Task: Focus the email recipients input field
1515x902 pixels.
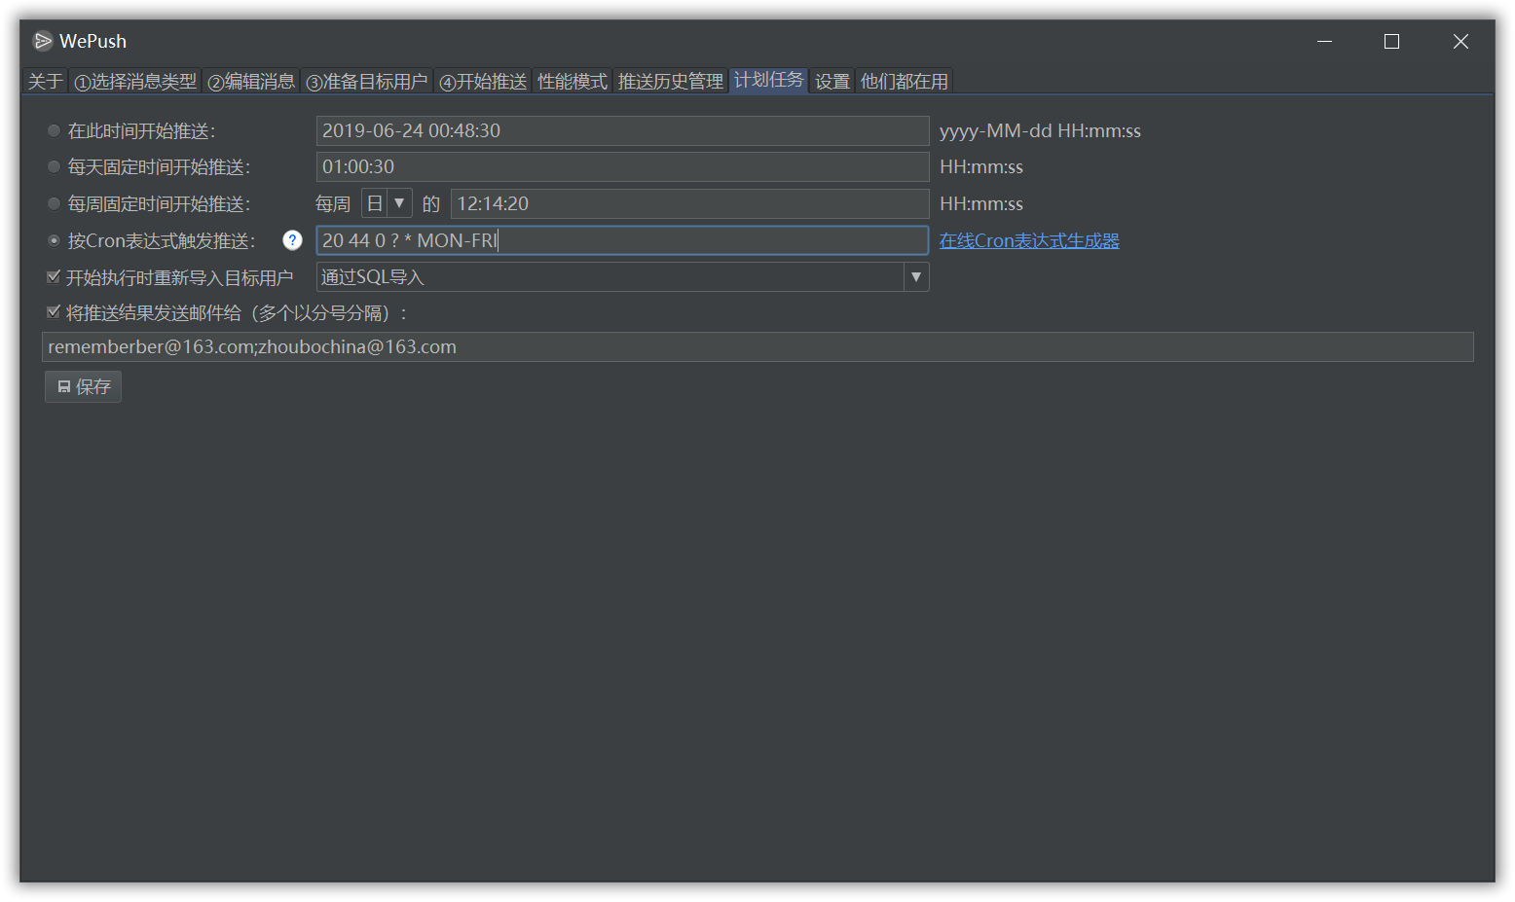Action: click(x=757, y=347)
